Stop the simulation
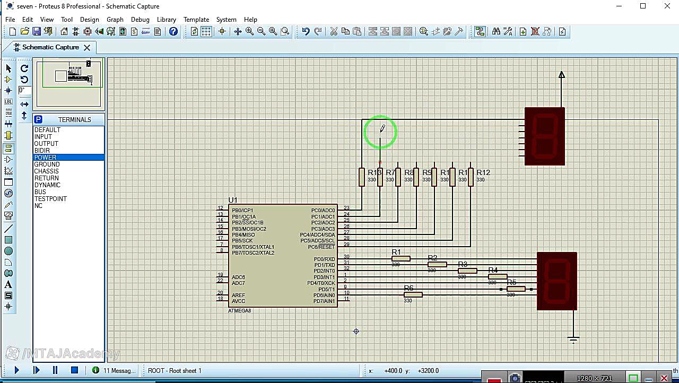 point(74,370)
